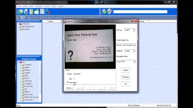Click the category list scroll up arrow
This screenshot has height=108, width=193.
[40, 62]
